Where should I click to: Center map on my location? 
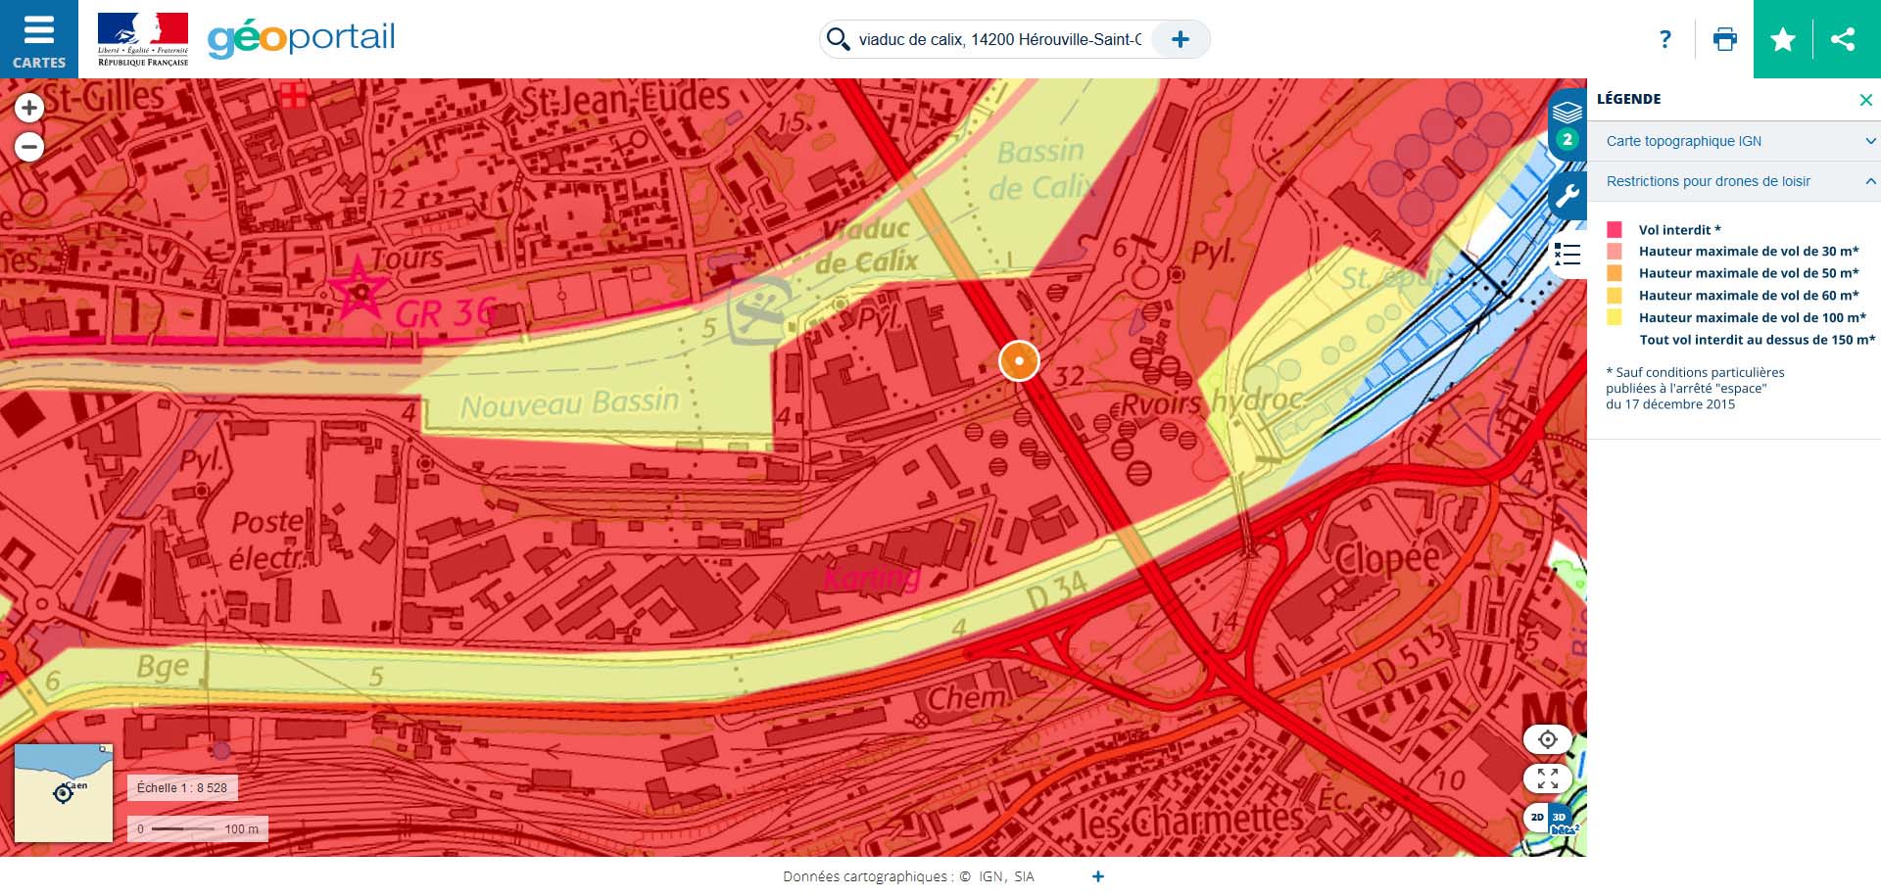[1548, 739]
